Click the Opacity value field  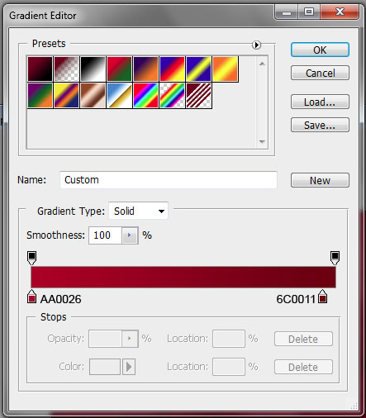point(105,339)
